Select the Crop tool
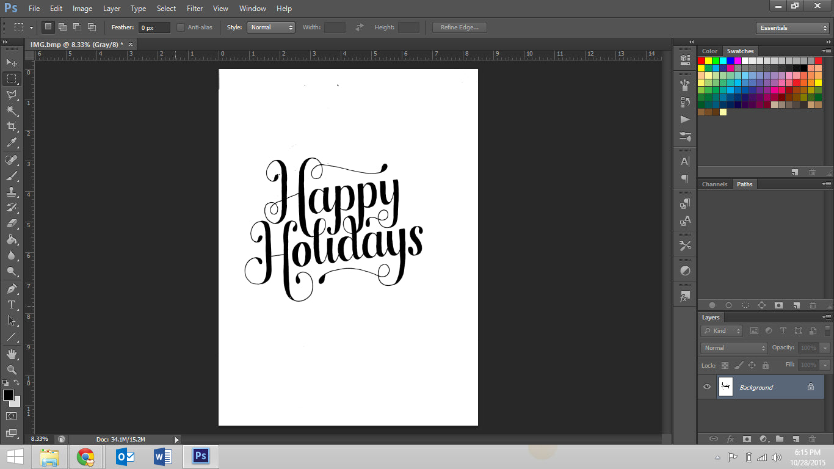Image resolution: width=834 pixels, height=469 pixels. 12,126
